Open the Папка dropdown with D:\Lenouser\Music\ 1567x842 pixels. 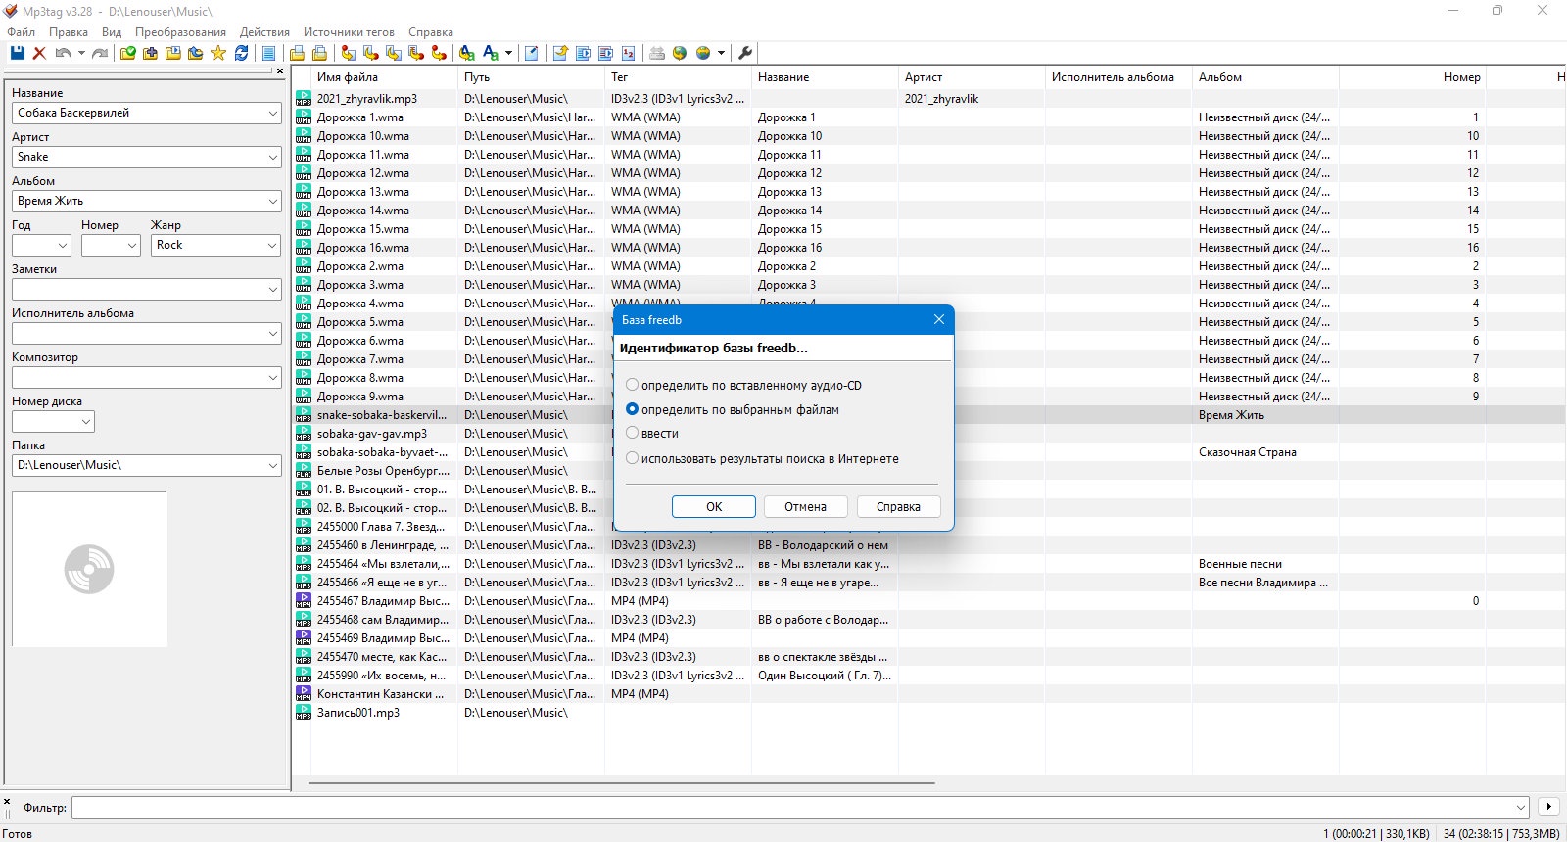point(272,465)
